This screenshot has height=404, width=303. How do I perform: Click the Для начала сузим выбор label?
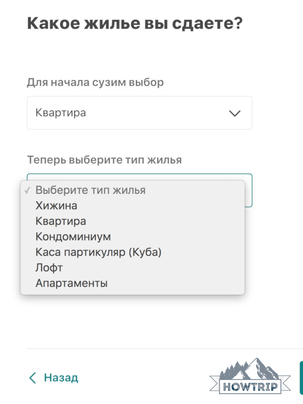click(x=95, y=82)
